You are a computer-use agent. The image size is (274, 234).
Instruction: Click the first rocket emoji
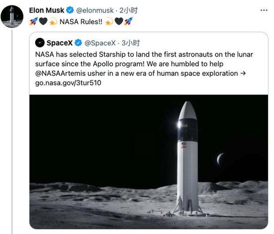pos(34,21)
